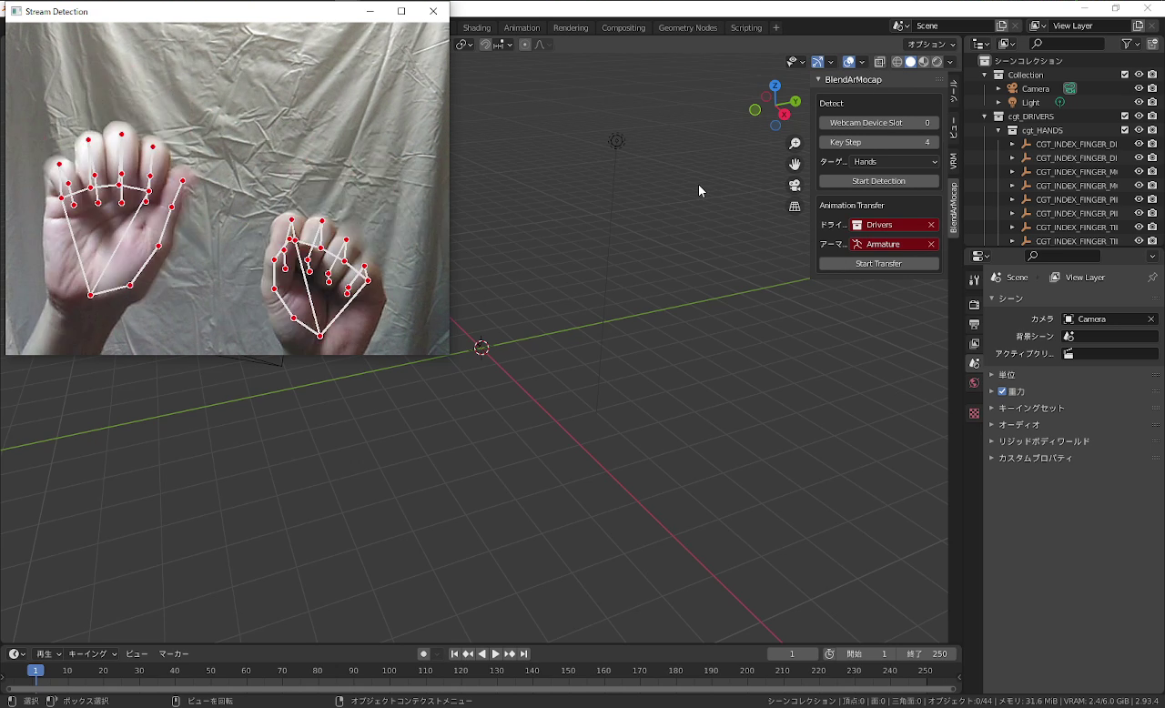The height and width of the screenshot is (708, 1165).
Task: Click the Y axis on navigation gizmo
Action: (x=795, y=102)
